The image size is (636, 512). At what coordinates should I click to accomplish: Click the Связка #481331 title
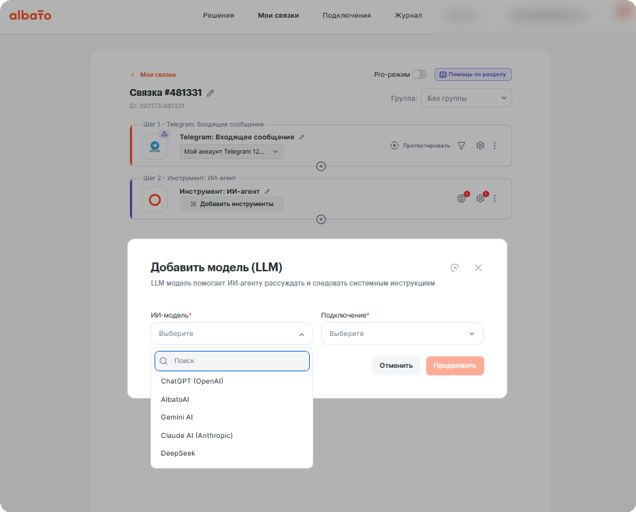coord(165,92)
